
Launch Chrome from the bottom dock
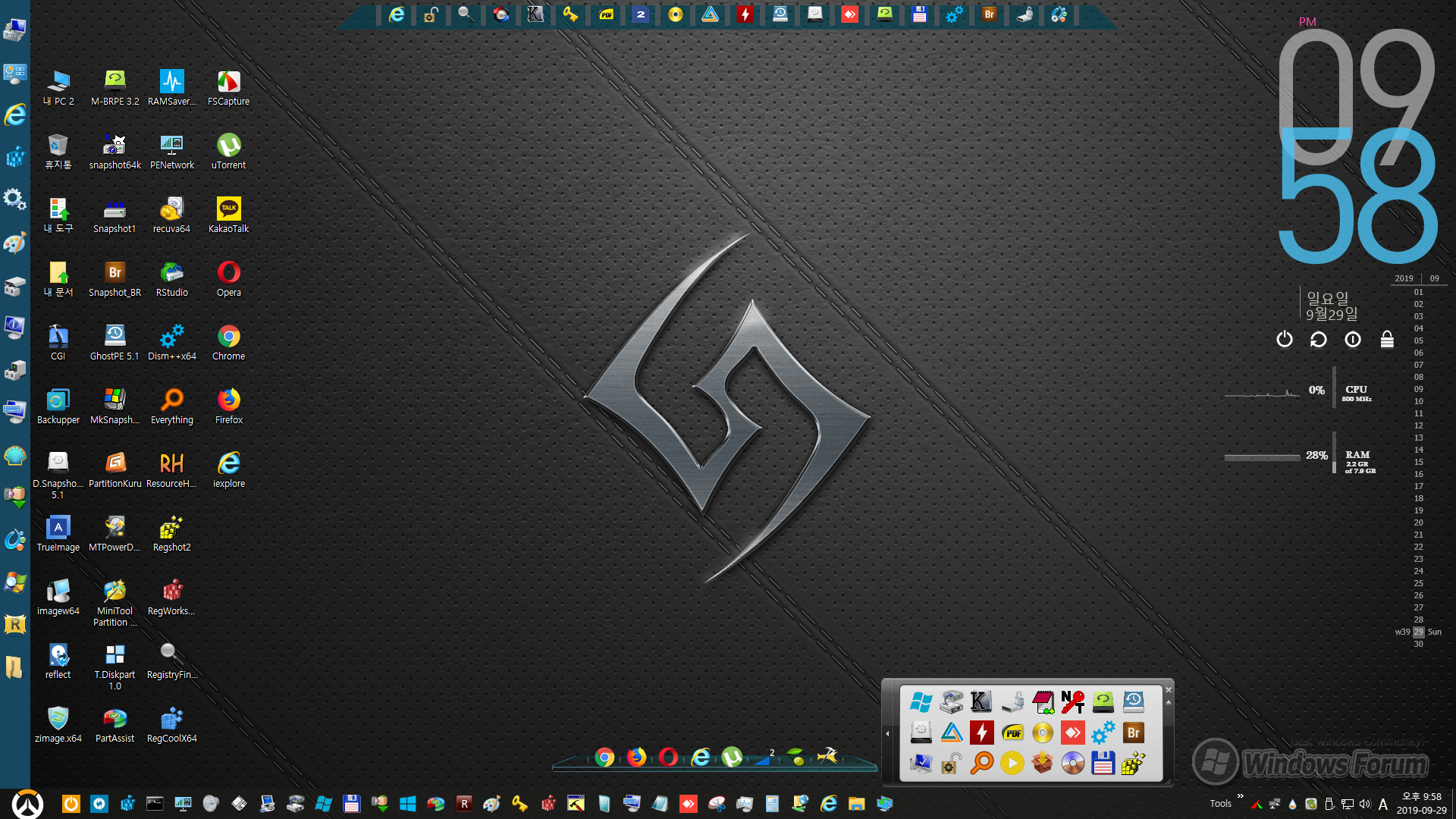(604, 757)
